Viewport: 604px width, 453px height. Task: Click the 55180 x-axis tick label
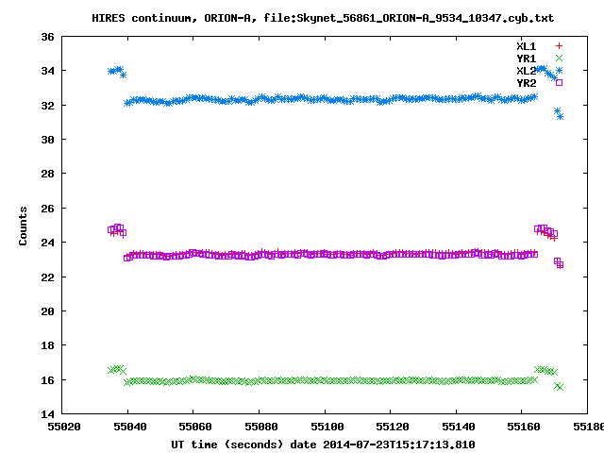click(585, 427)
